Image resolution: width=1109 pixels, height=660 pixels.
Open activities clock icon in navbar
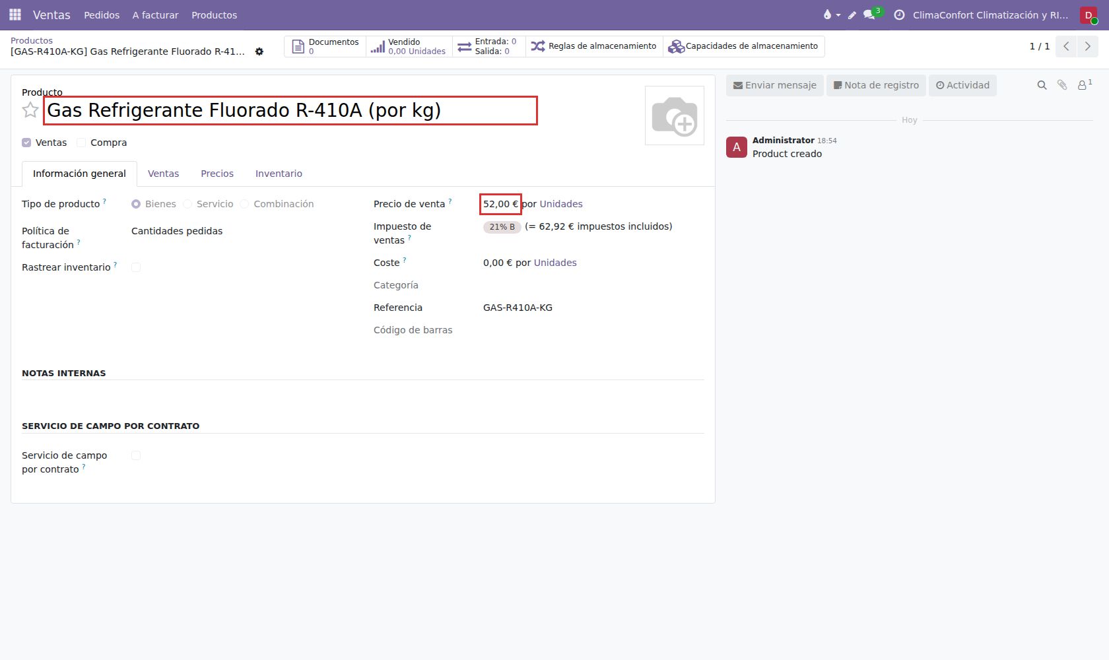coord(899,15)
